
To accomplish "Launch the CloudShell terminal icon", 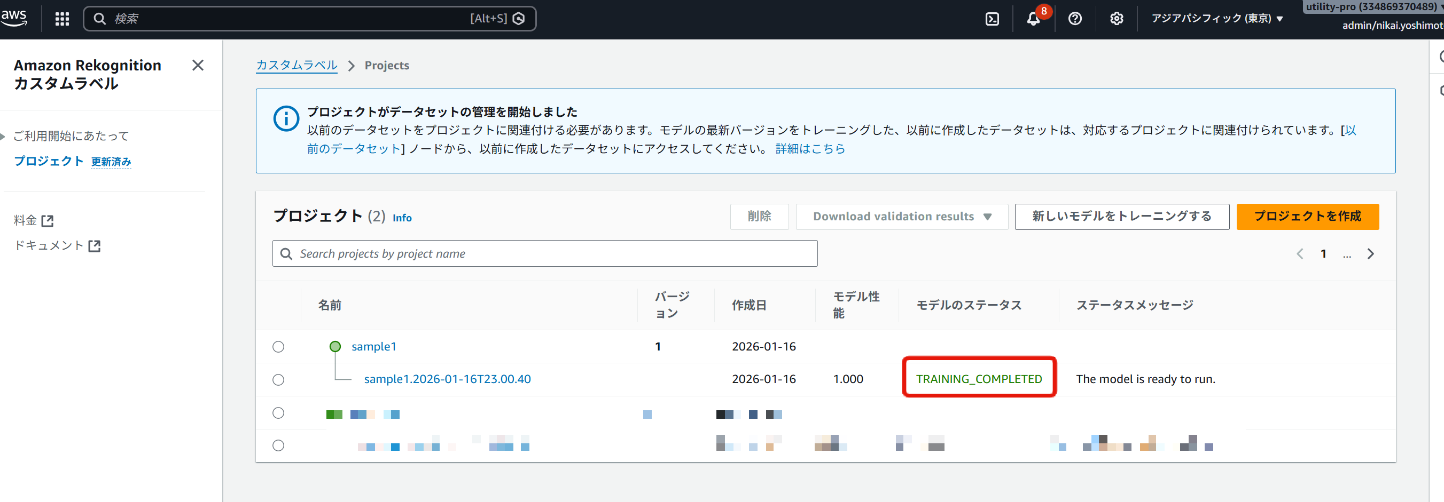I will pos(992,19).
